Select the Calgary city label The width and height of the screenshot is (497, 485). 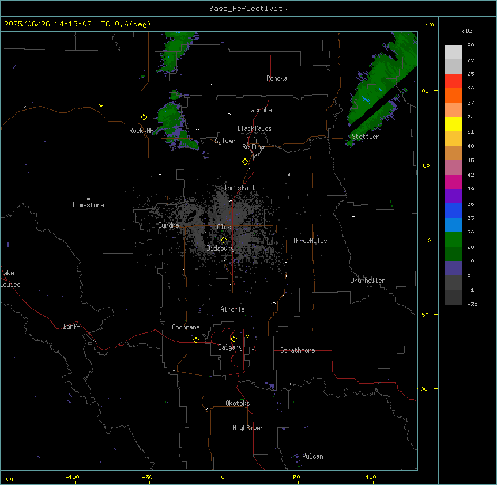[x=230, y=347]
